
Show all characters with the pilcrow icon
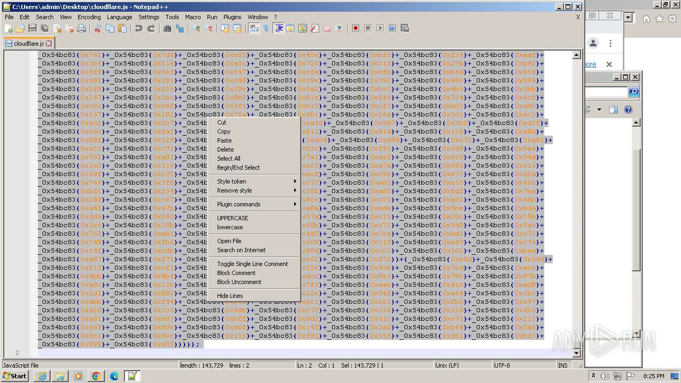click(266, 28)
